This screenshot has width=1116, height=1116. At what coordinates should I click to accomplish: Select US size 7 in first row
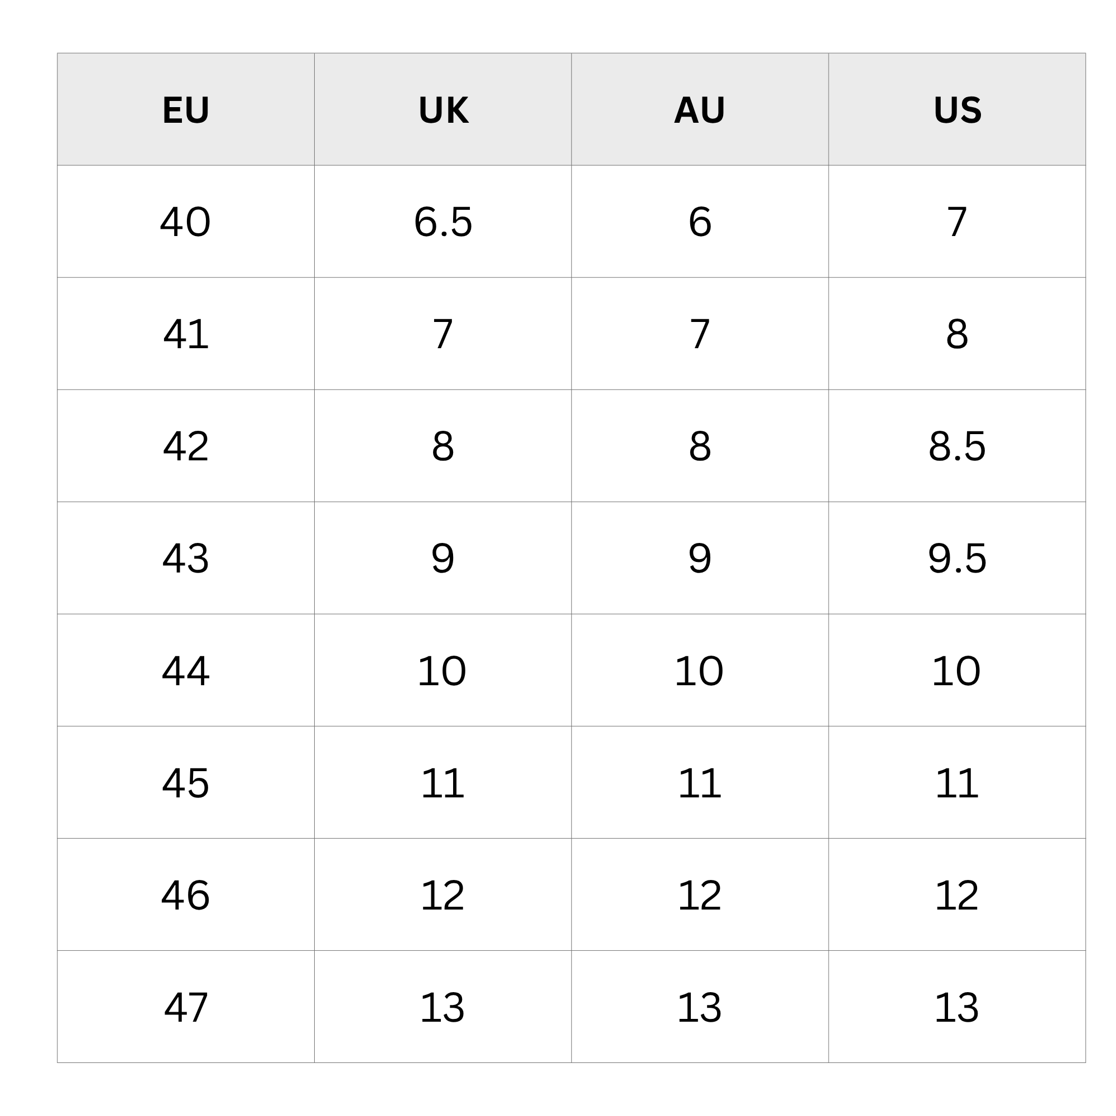tap(957, 221)
